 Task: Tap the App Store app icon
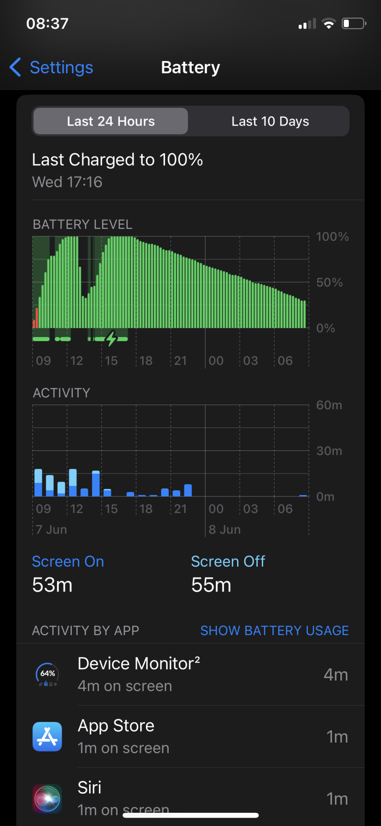47,736
